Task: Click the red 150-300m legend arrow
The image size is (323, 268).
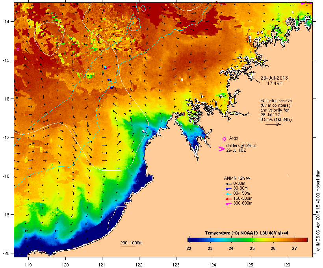Action: (x=228, y=199)
